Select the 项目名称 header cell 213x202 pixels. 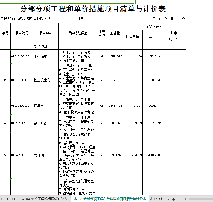click(x=46, y=33)
